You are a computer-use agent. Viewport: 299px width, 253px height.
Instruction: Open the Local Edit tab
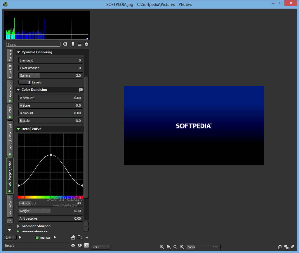click(10, 71)
